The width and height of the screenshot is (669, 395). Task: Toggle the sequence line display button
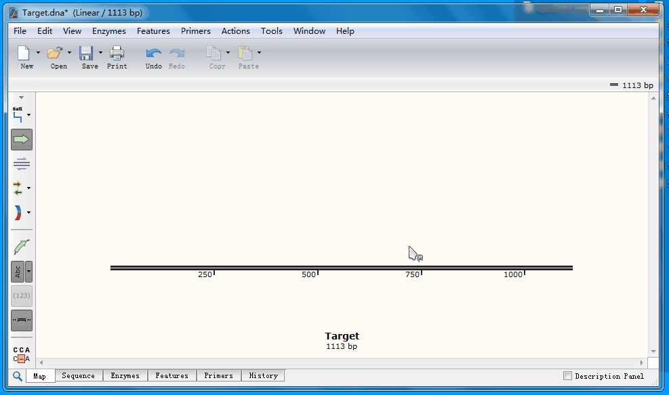point(22,320)
